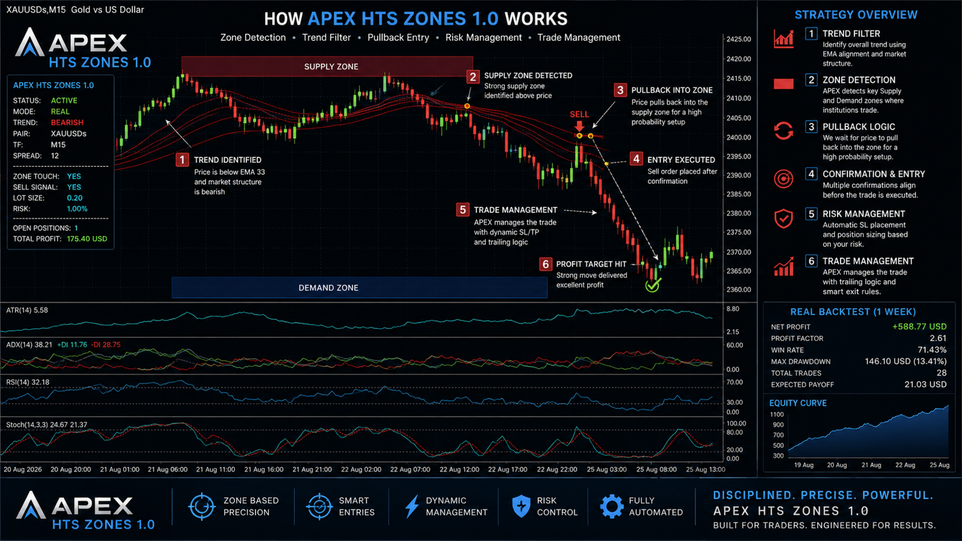Click the STRATEGY OVERVIEW heading
This screenshot has width=962, height=541.
856,15
